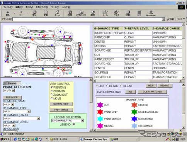187x142 pixels.
Task: Click the NORMAL VIEW button
Action: point(61,104)
